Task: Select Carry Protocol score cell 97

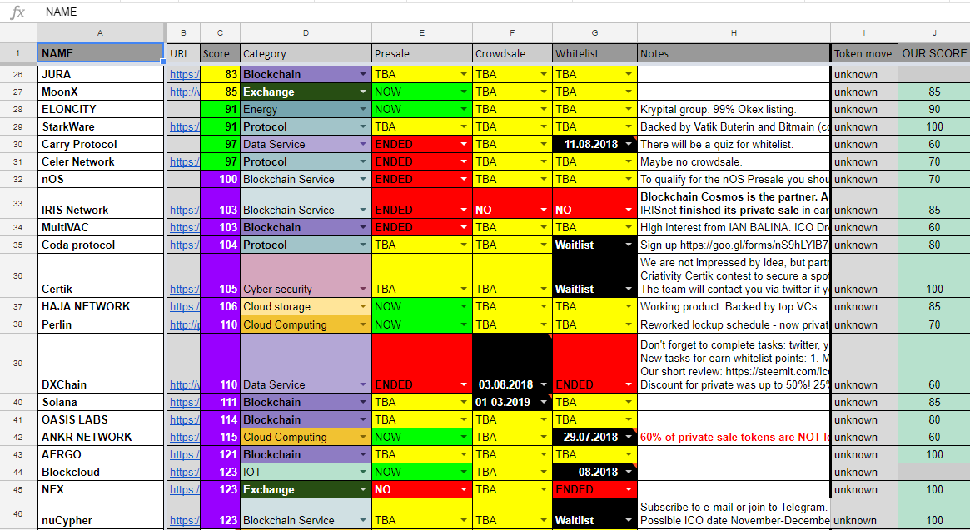Action: coord(221,144)
